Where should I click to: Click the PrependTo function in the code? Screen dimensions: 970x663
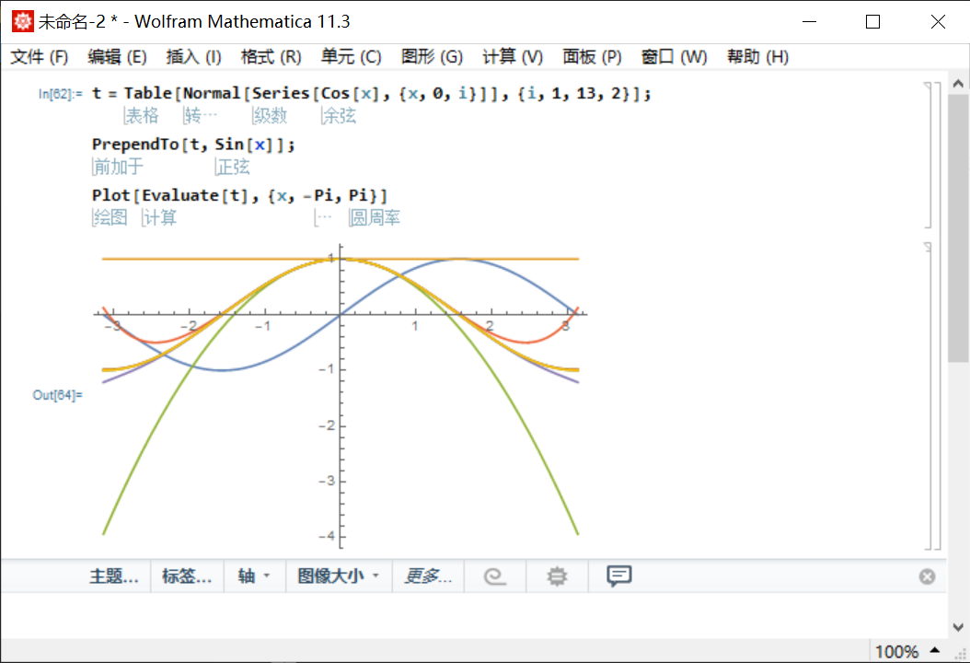pyautogui.click(x=135, y=145)
